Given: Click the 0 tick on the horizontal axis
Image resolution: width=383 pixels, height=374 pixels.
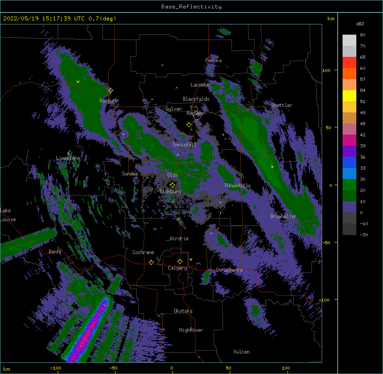Looking at the screenshot, I should click(x=172, y=368).
